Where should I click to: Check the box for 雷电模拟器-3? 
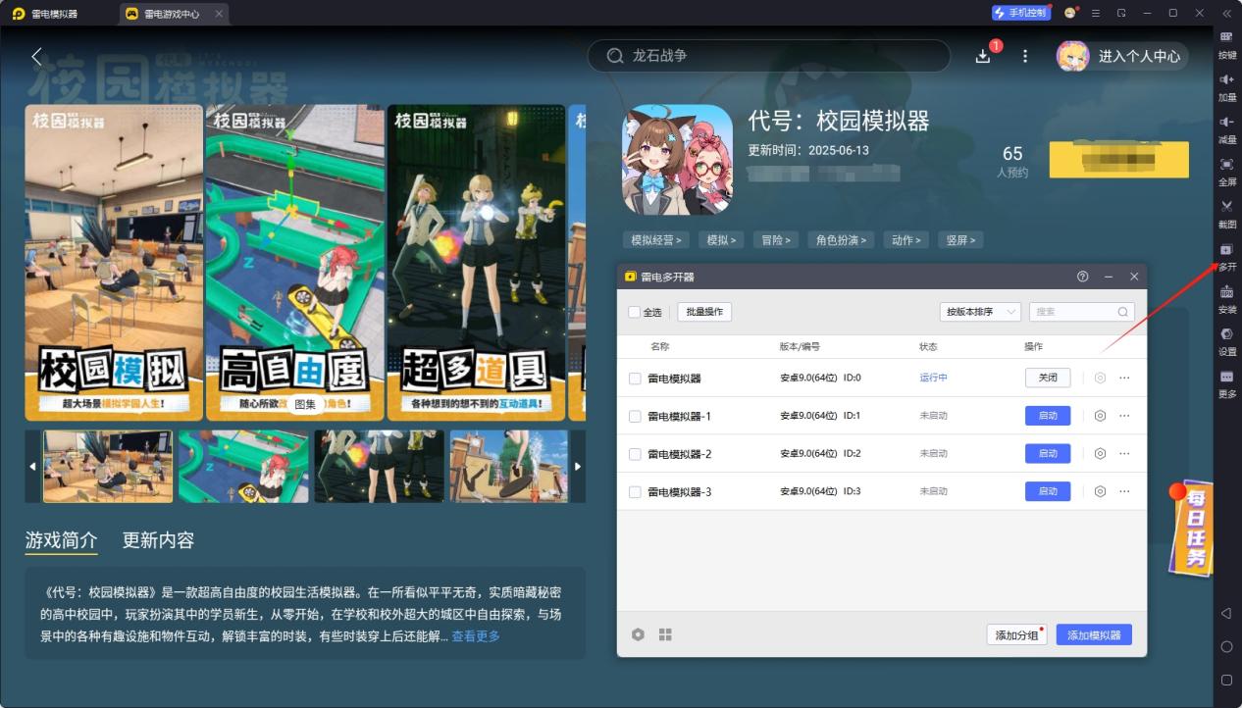635,491
